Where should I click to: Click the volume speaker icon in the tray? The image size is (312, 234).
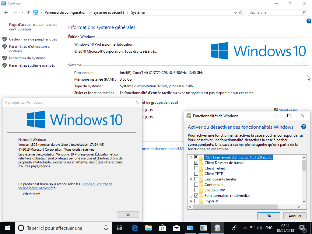coord(260,228)
